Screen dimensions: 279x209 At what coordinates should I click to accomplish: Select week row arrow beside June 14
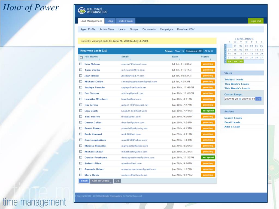pyautogui.click(x=225, y=54)
